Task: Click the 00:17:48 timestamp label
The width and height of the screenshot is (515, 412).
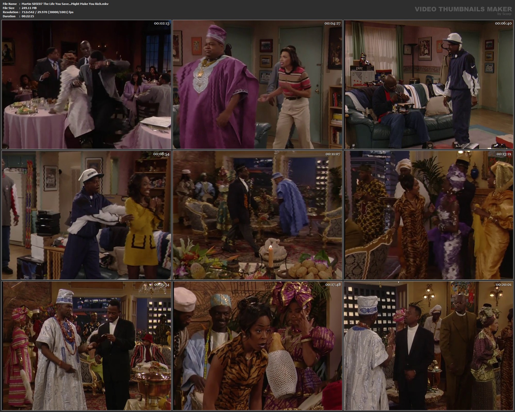Action: click(333, 284)
